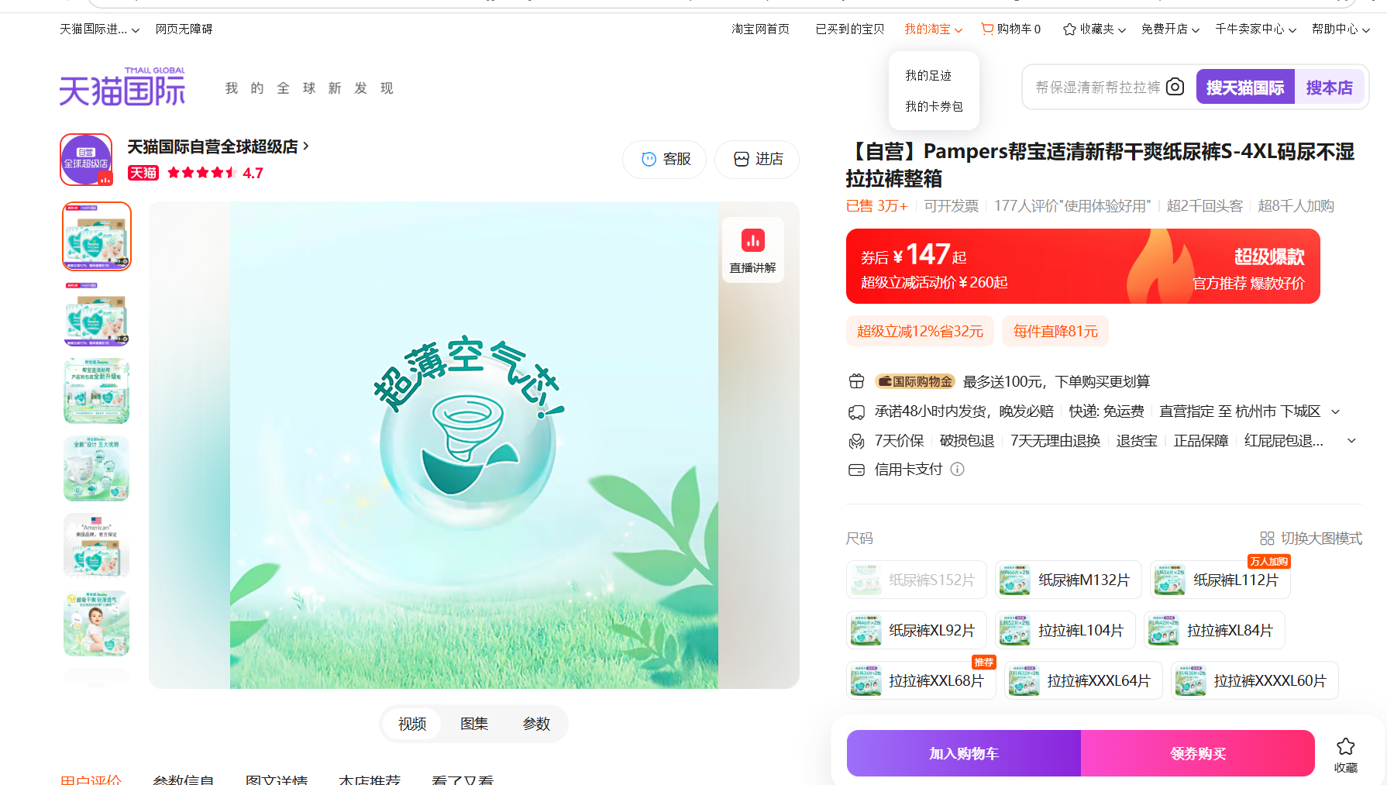Open the 用户评价 tab
This screenshot has width=1387, height=785.
[91, 779]
